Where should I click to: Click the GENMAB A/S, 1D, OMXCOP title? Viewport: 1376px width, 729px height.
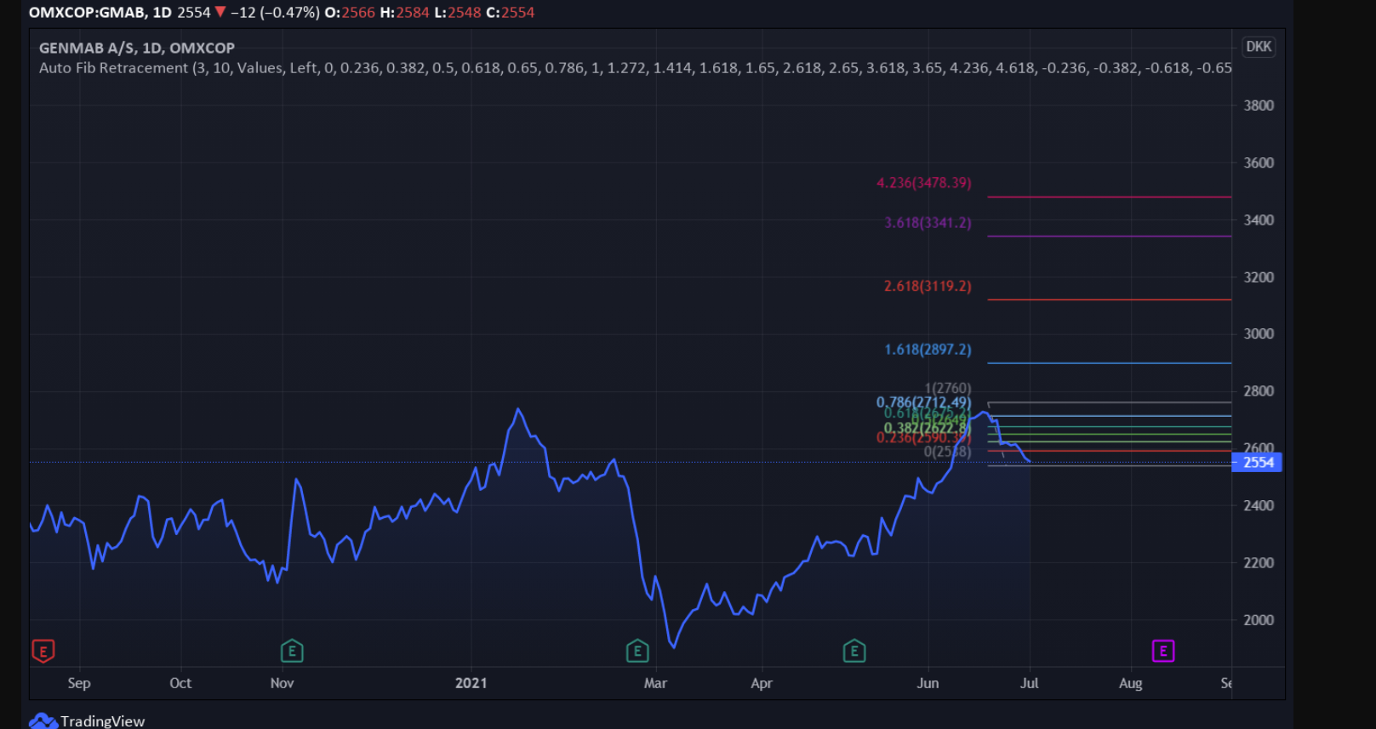coord(137,48)
